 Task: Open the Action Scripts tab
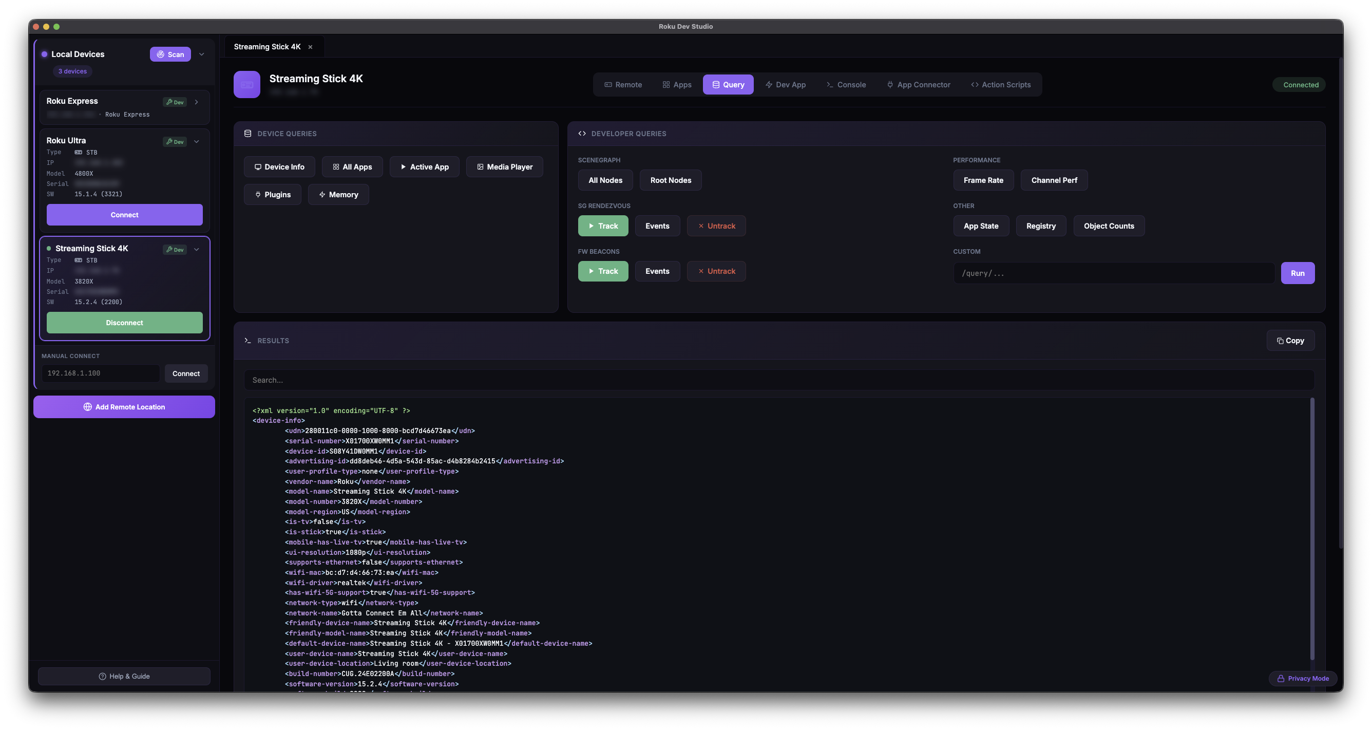(1001, 84)
